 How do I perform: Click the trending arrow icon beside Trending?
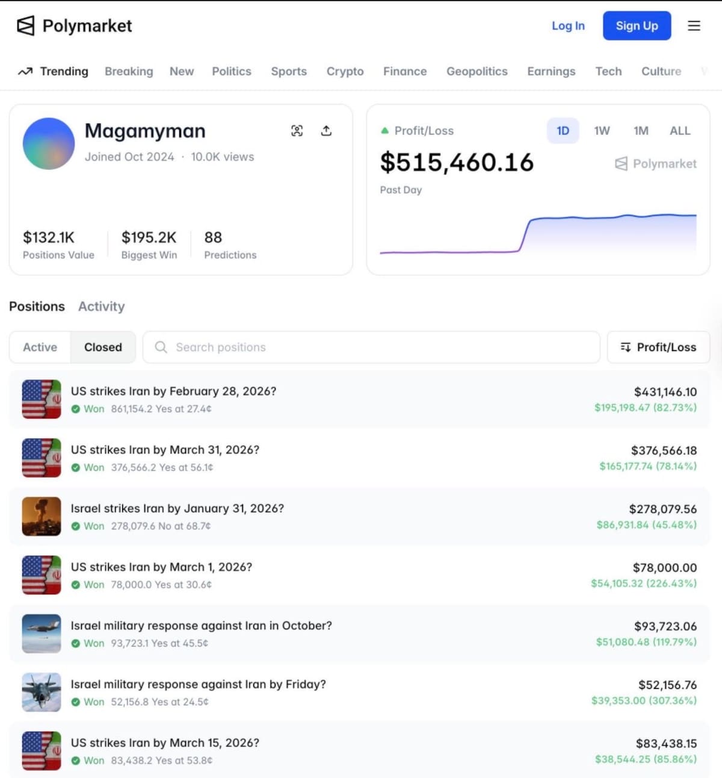pos(25,71)
